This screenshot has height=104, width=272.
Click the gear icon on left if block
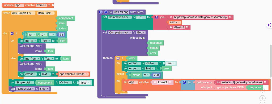click(x=12, y=34)
